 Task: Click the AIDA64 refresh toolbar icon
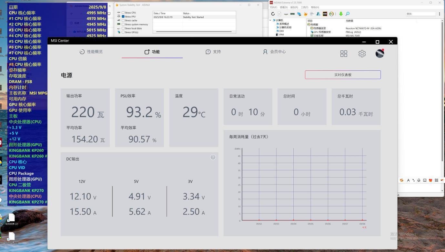click(x=273, y=14)
